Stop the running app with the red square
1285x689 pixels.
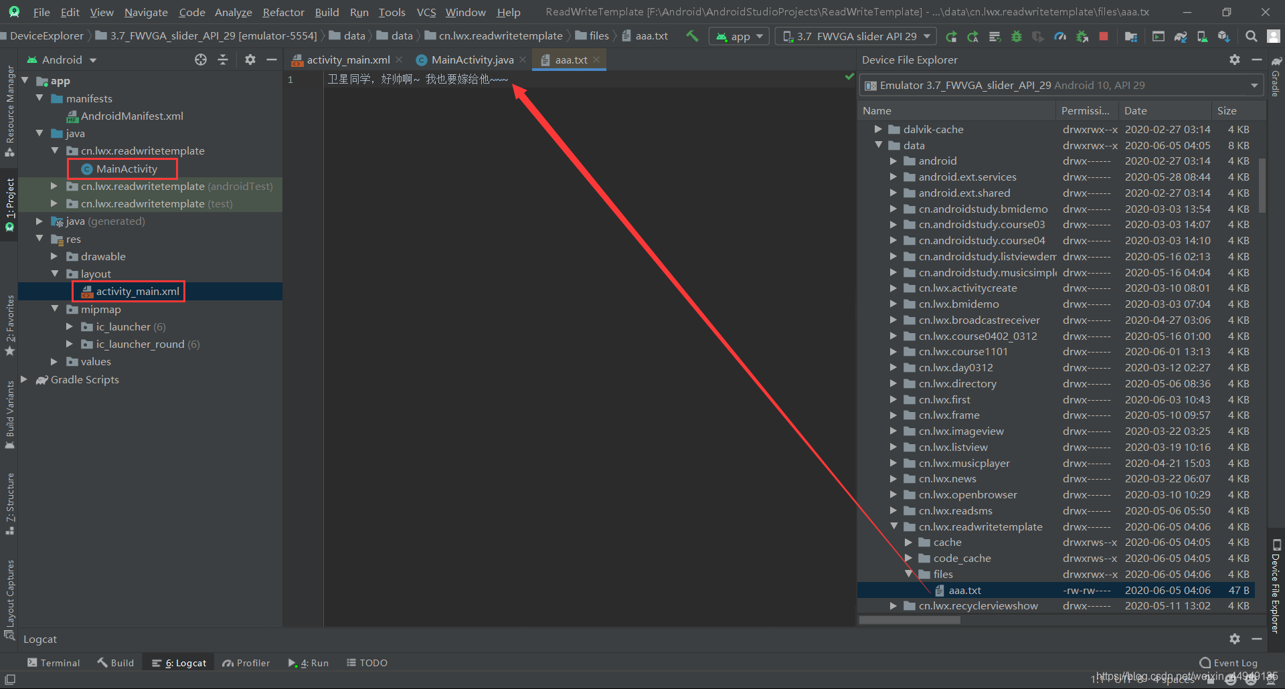coord(1104,35)
